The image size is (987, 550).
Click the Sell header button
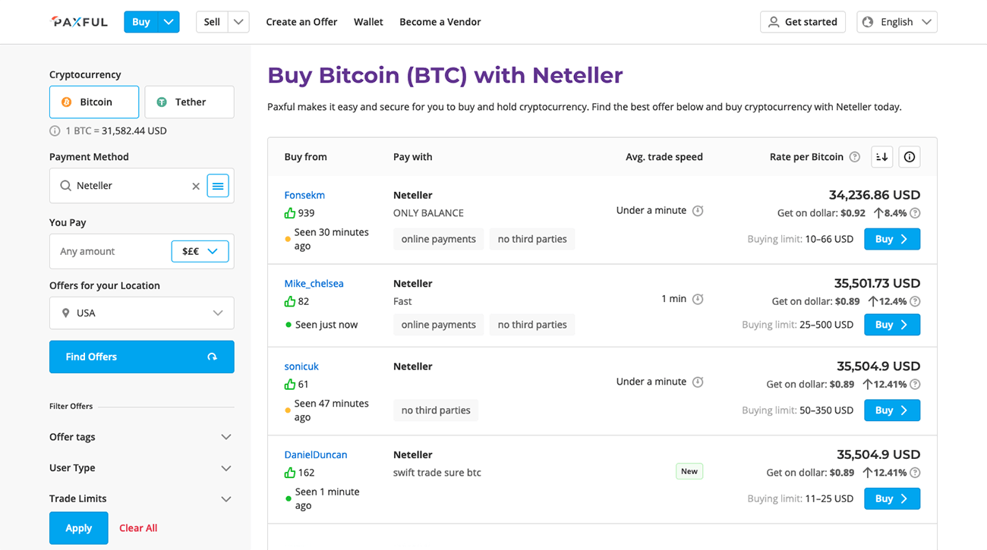tap(212, 22)
